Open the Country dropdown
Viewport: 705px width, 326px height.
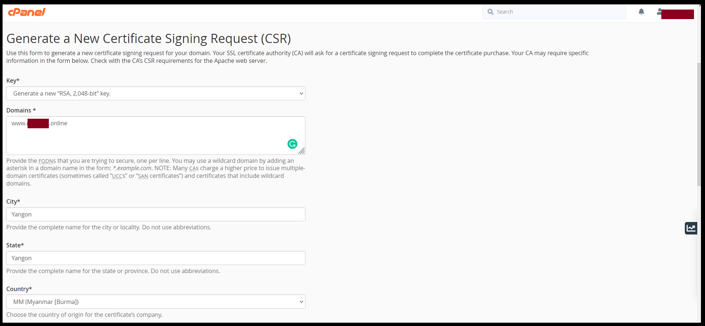(x=156, y=302)
